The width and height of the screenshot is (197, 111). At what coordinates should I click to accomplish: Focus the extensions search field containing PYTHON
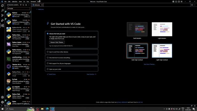18,9
